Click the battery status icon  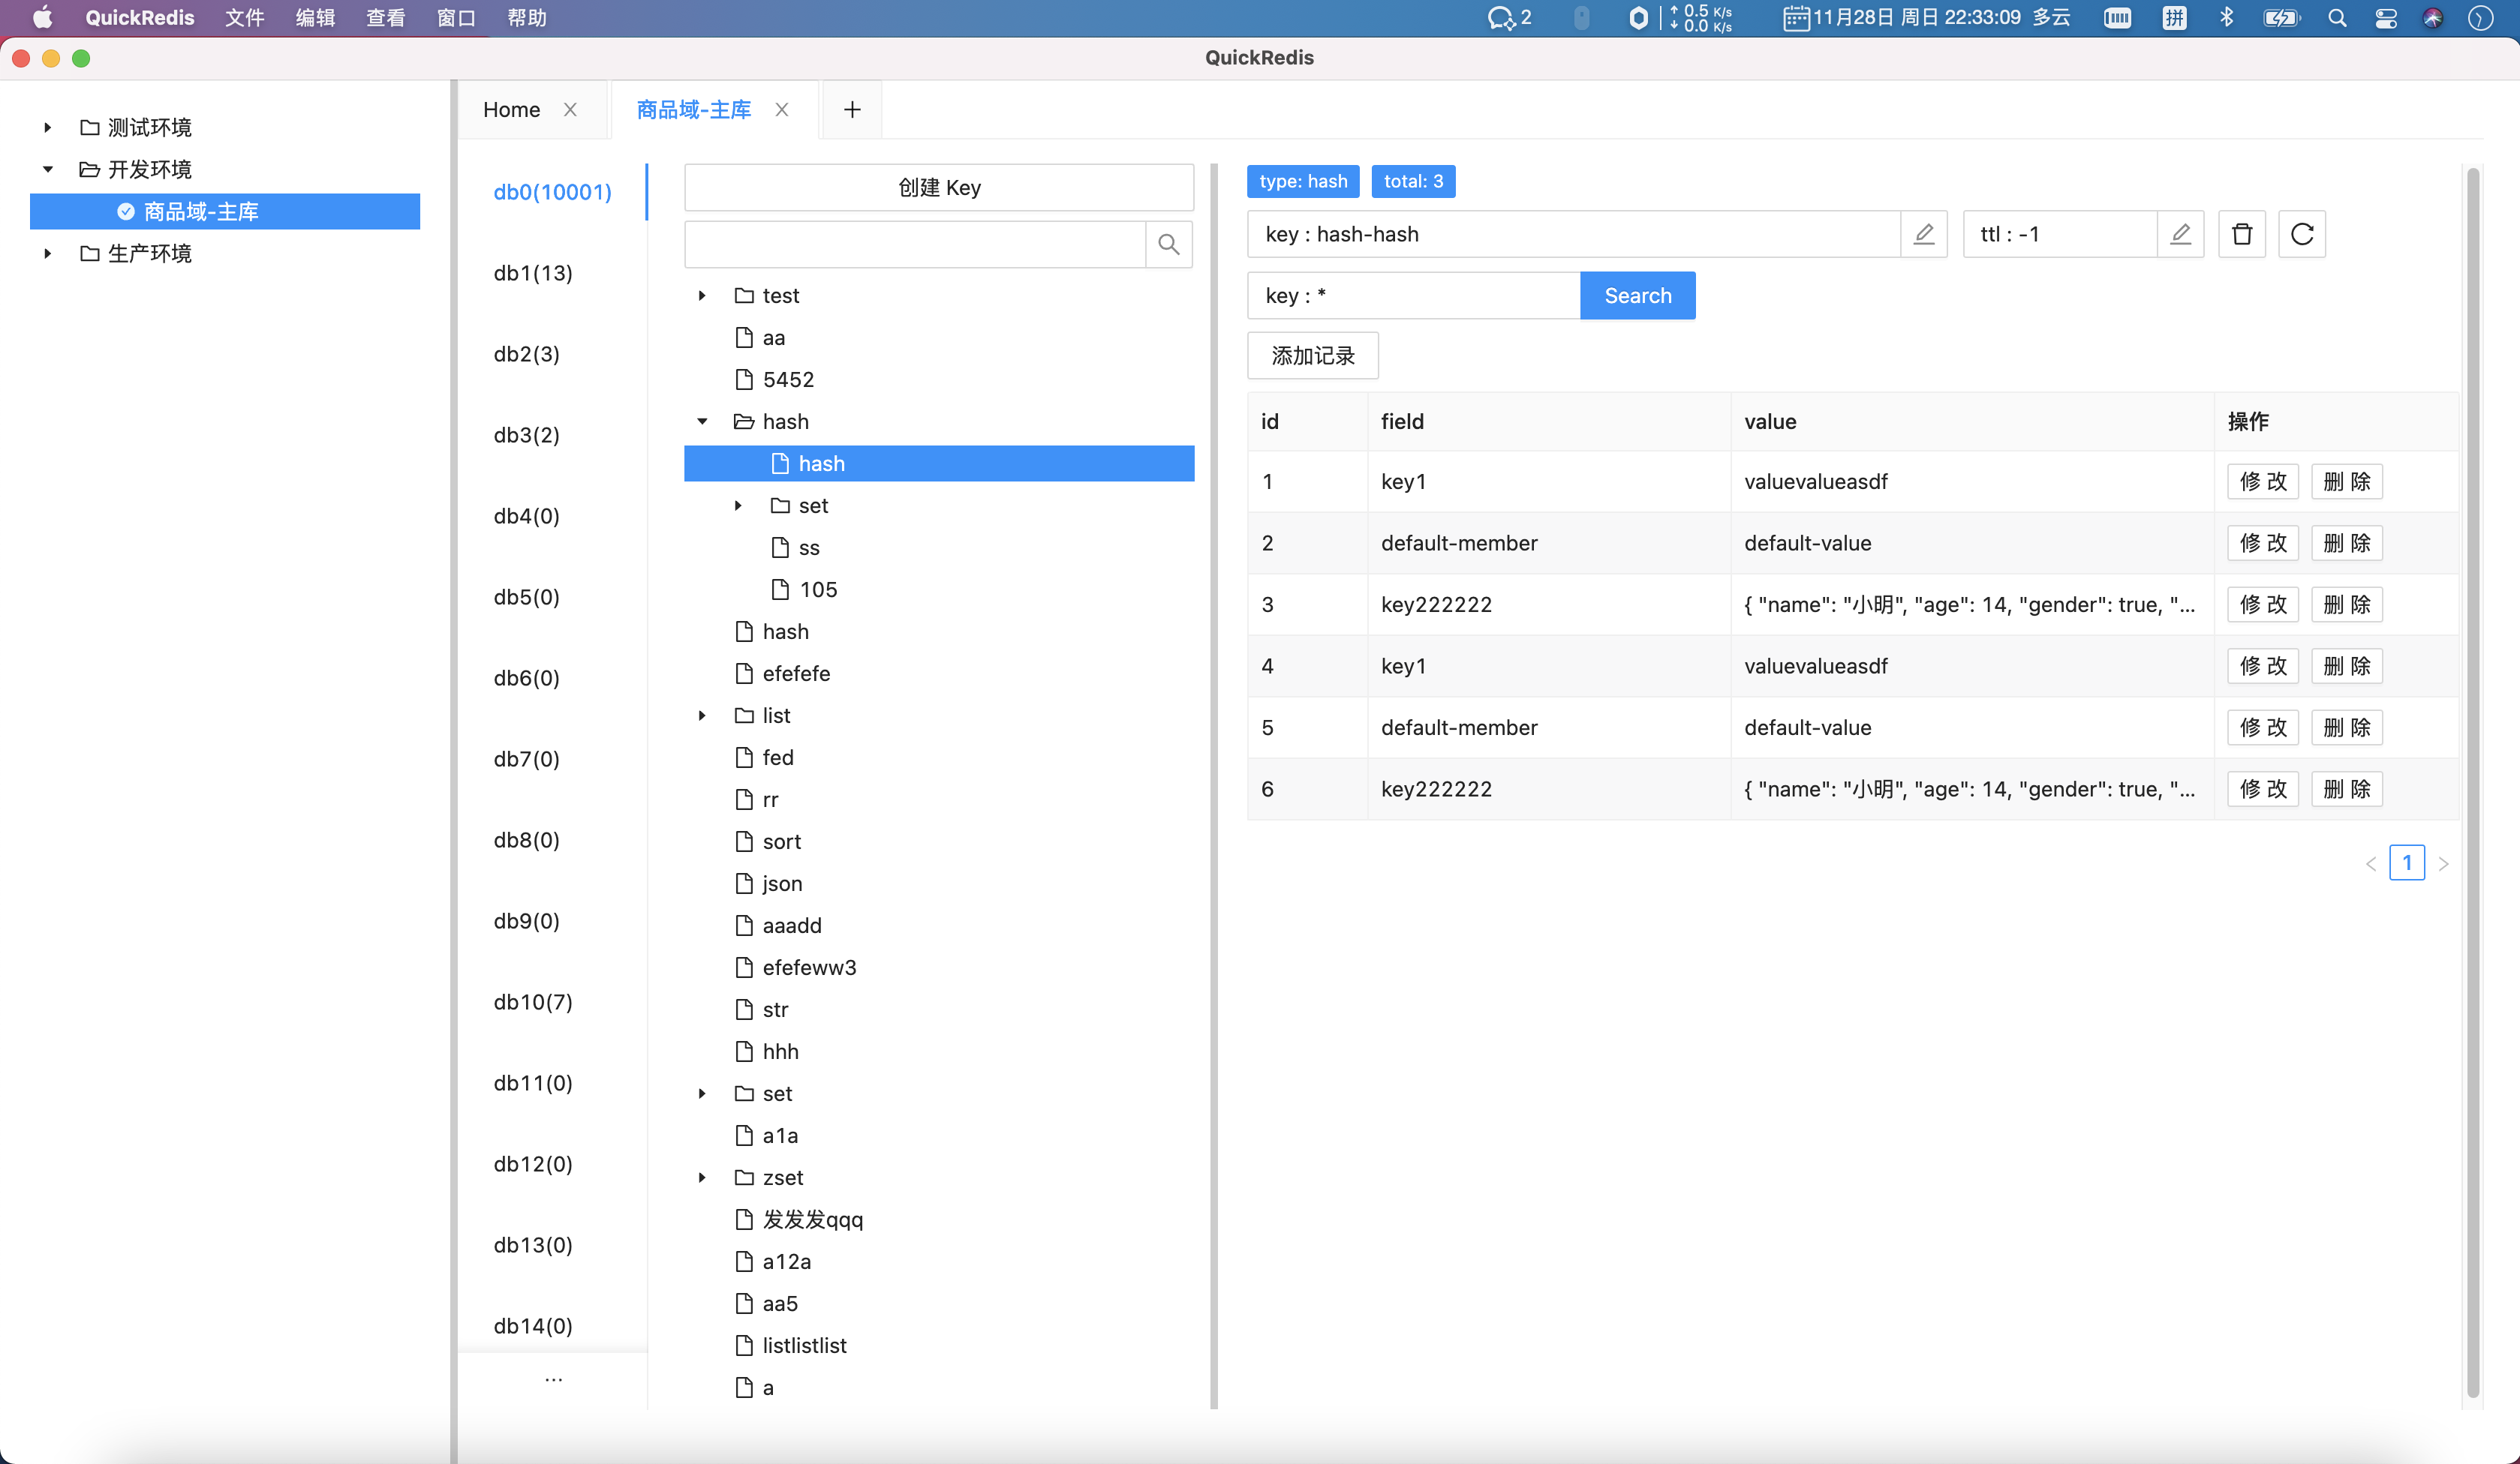pyautogui.click(x=2281, y=18)
